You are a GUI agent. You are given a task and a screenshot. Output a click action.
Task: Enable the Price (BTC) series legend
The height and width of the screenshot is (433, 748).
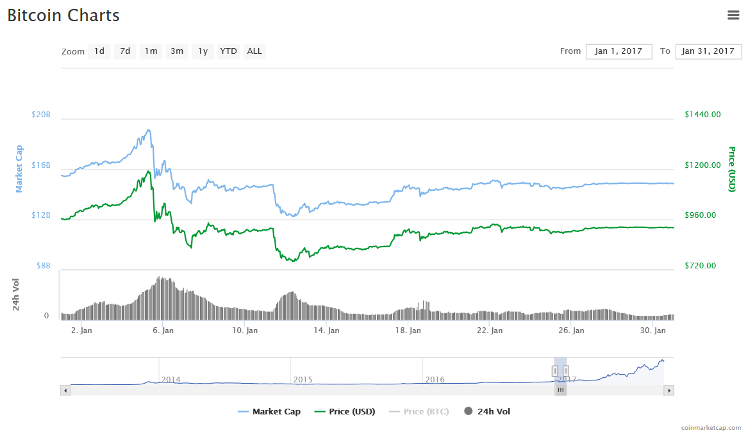[x=419, y=411]
